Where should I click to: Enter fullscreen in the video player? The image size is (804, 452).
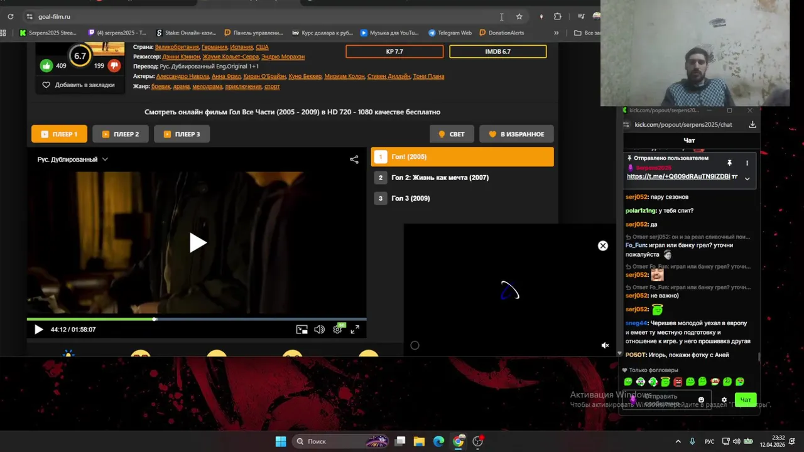point(355,330)
